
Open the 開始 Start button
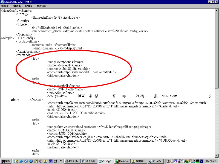click(6, 161)
